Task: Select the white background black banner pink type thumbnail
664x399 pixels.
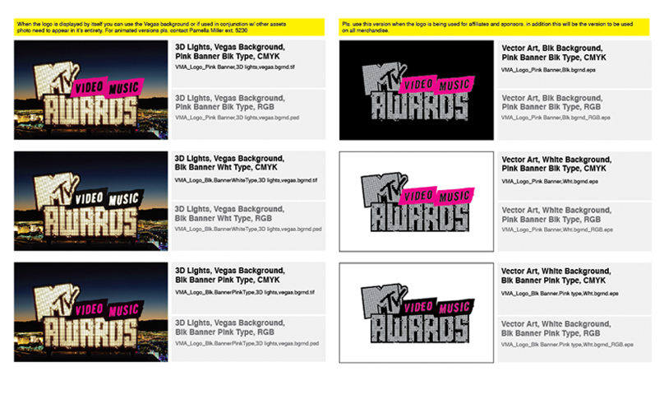Action: (x=417, y=313)
